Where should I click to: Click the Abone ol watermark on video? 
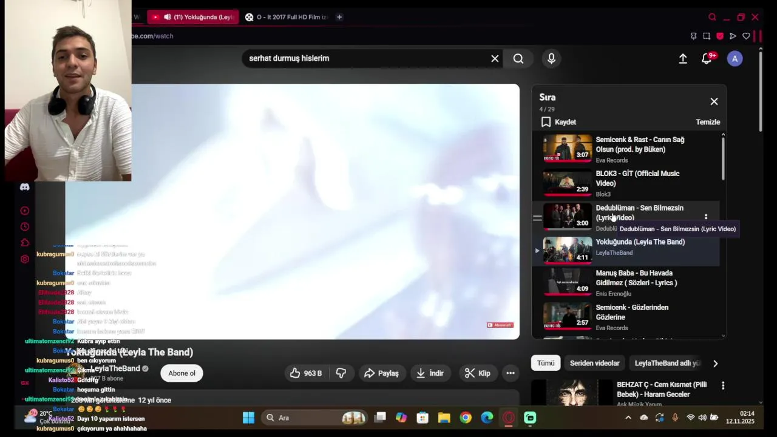(x=500, y=325)
